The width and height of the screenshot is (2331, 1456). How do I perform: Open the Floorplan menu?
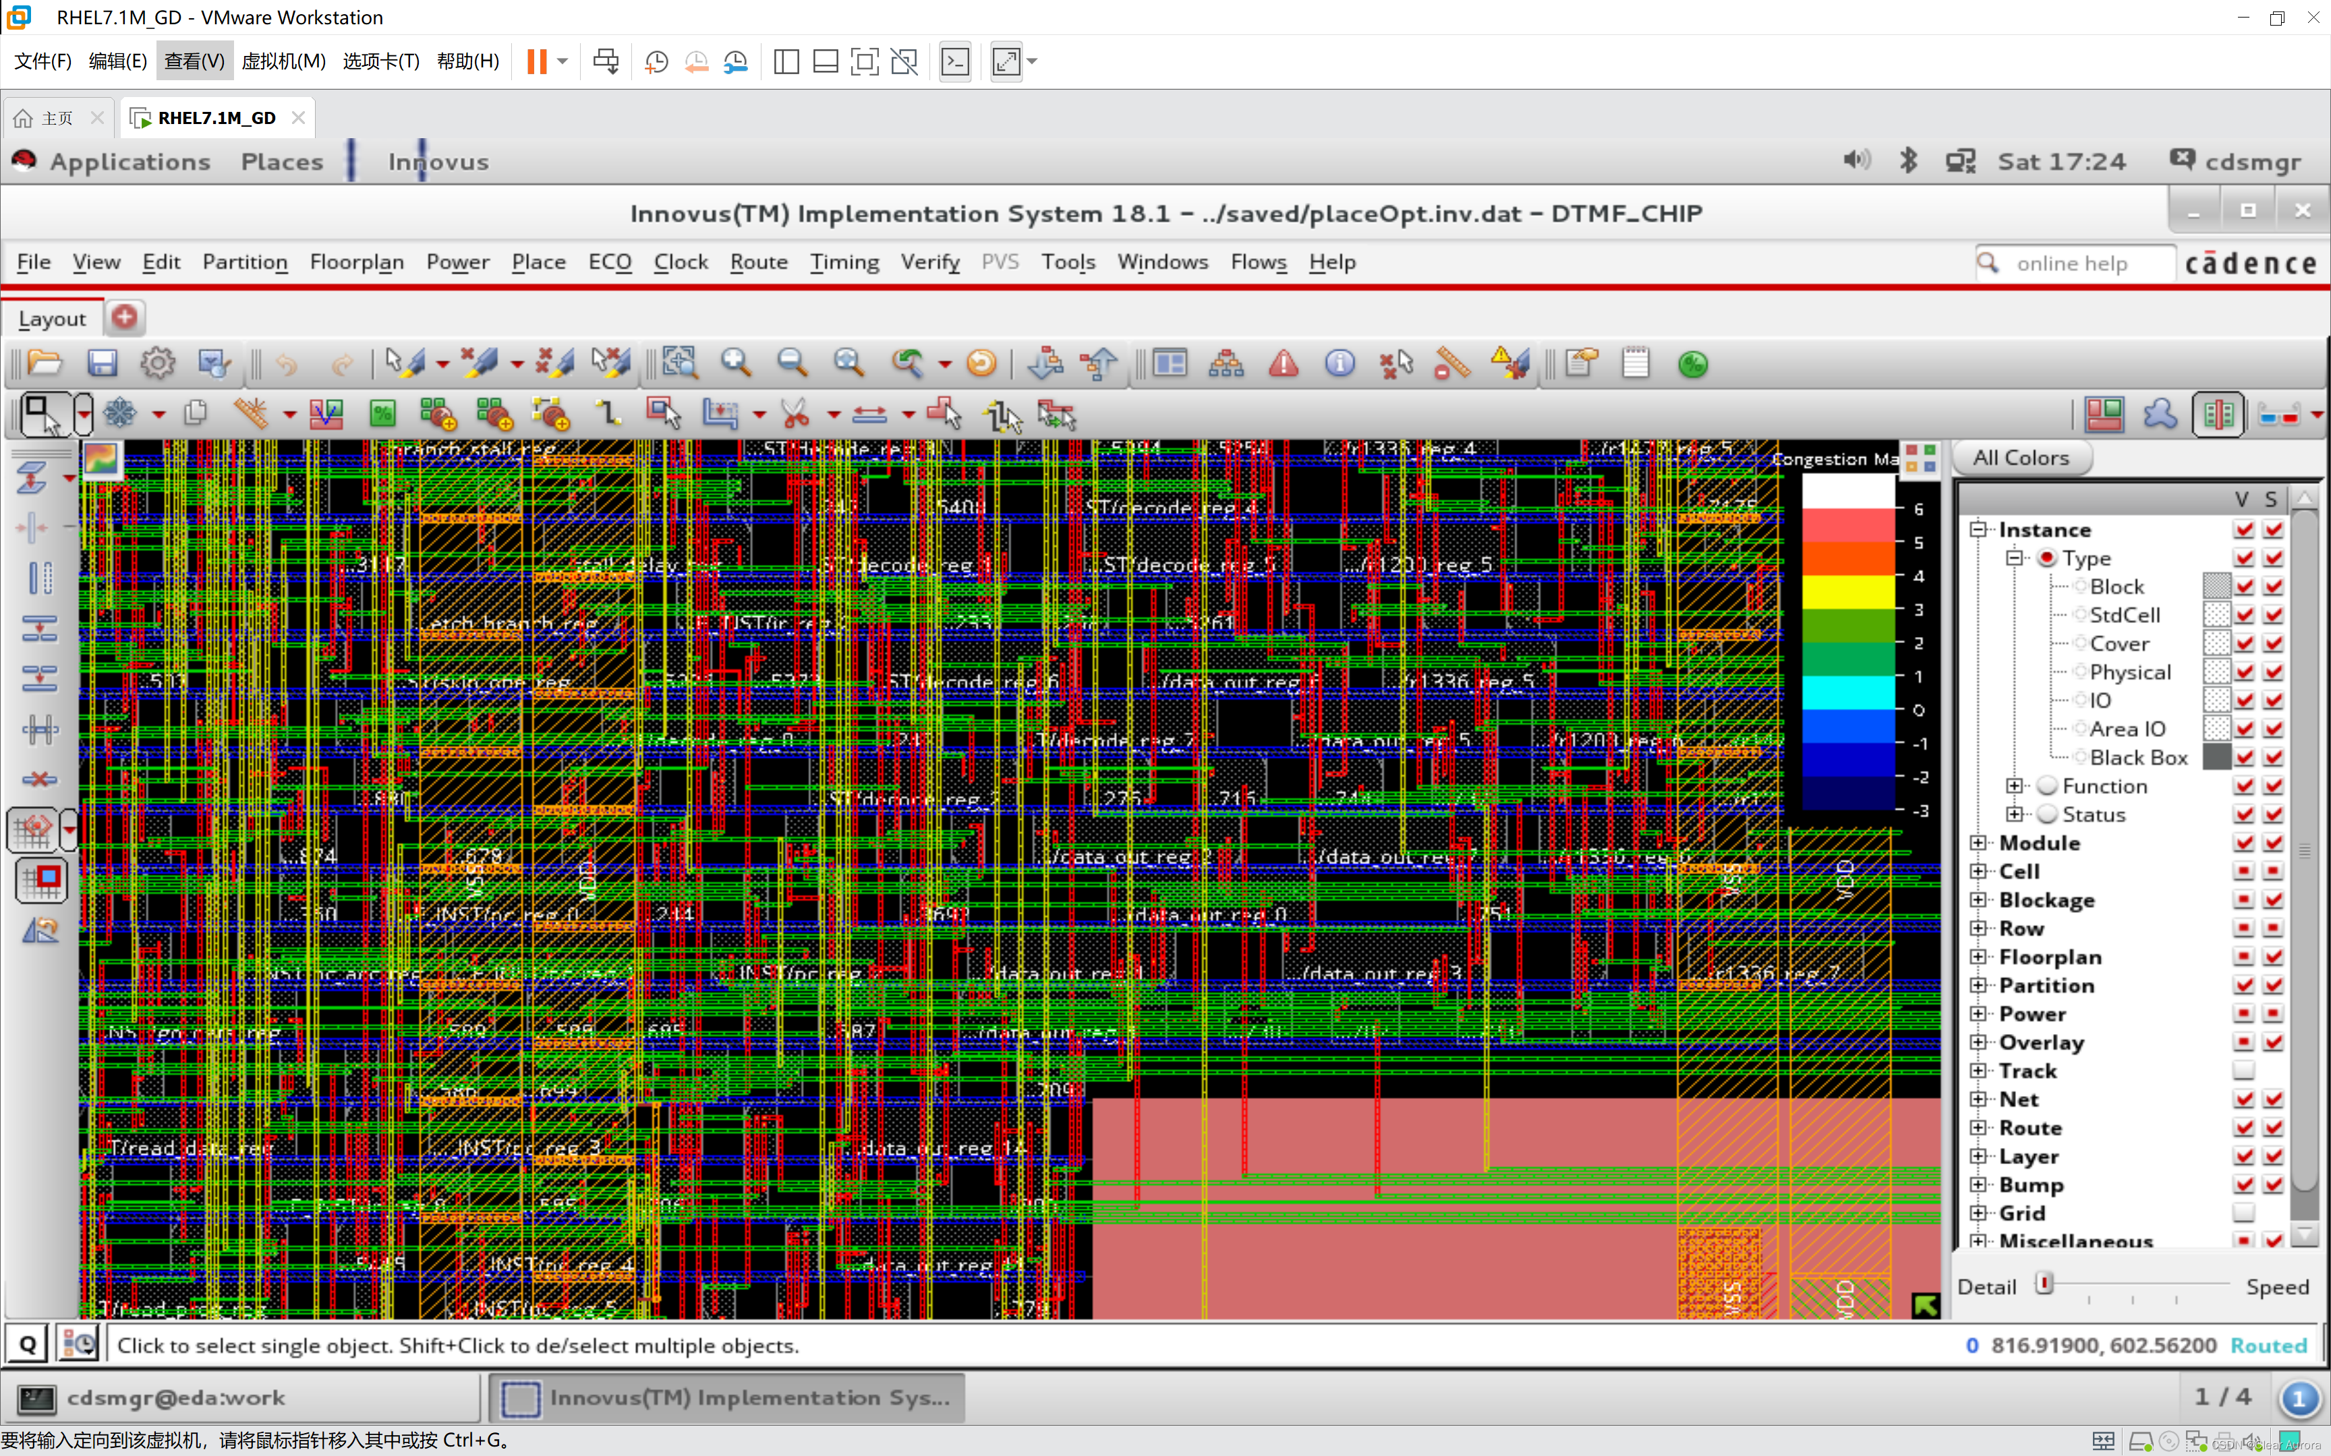pyautogui.click(x=356, y=262)
